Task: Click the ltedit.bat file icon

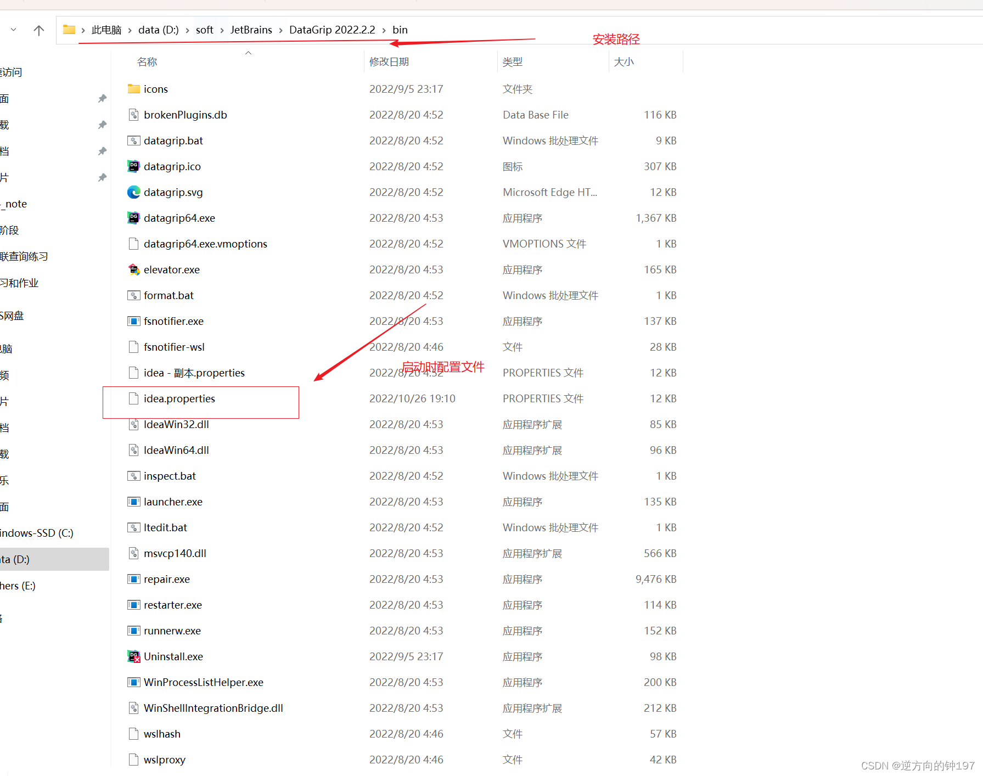Action: (133, 527)
